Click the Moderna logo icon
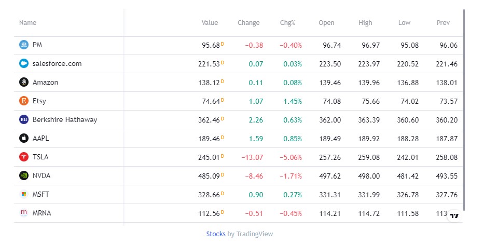 point(24,213)
